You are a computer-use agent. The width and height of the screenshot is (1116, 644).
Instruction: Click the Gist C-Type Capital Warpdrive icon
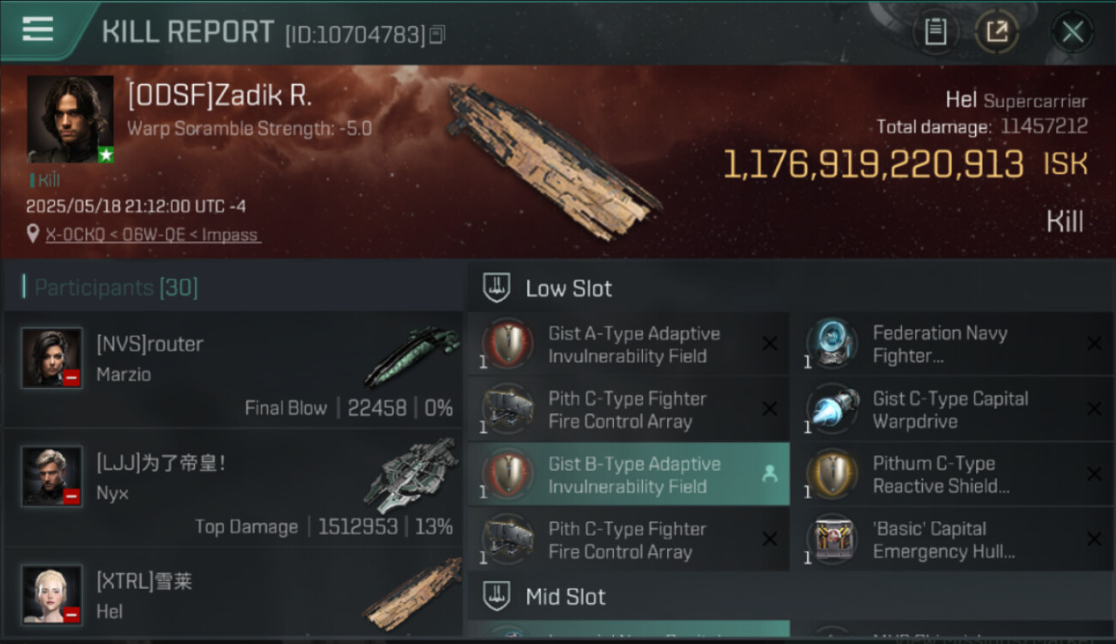coord(831,410)
